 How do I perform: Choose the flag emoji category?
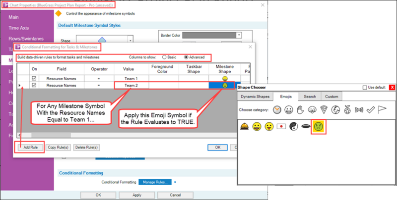[x=382, y=109]
